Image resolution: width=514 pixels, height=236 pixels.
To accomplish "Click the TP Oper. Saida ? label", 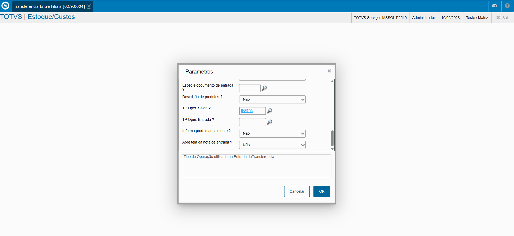I will pos(196,108).
